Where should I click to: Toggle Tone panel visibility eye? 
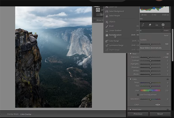pos(168,54)
